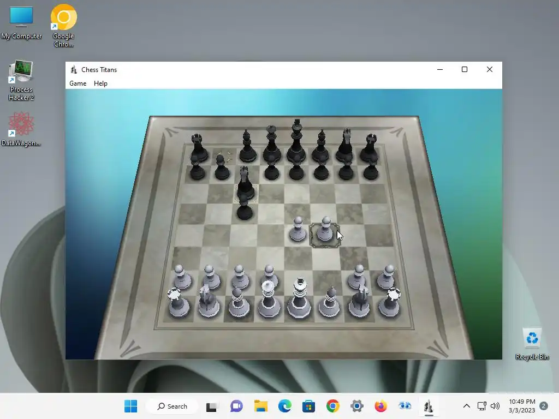The image size is (559, 419).
Task: Click the black pawn below the advanced knight
Action: pos(245,208)
